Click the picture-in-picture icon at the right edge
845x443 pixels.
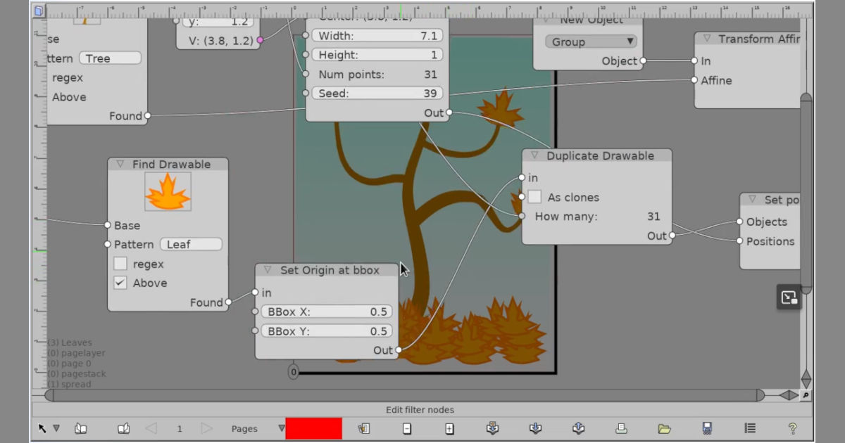coord(788,297)
